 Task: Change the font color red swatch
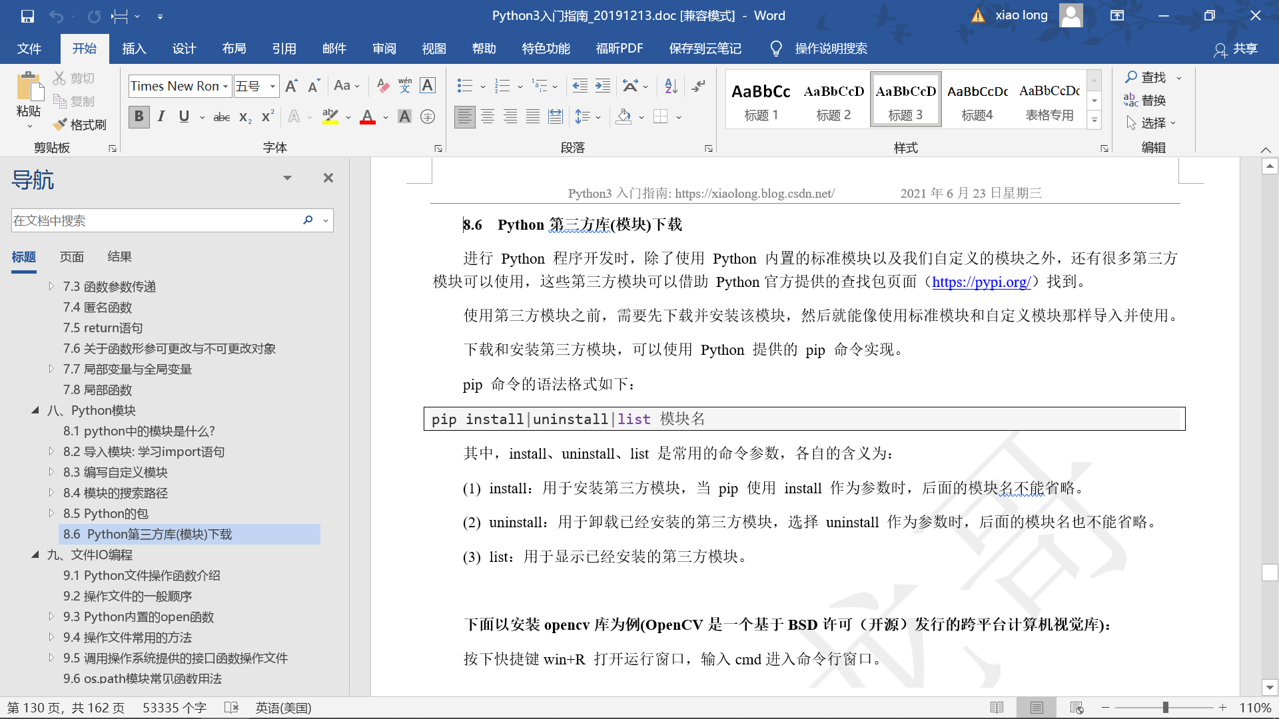[x=367, y=117]
